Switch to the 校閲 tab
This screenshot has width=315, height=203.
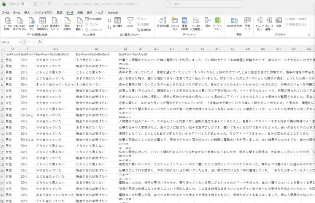[x=80, y=12]
